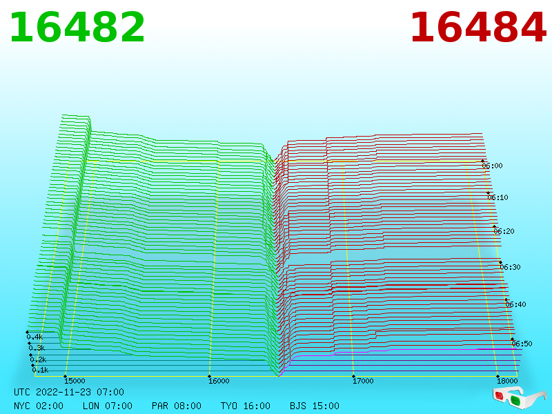The image size is (552, 414).
Task: Click the UTC 2022-11-23 07:00 timestamp
Action: coord(69,392)
